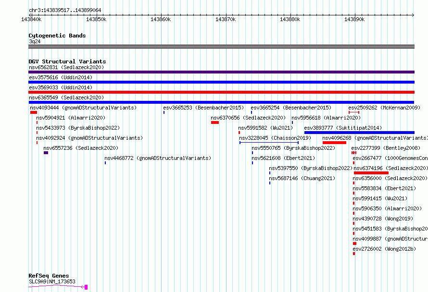Click nsv5991582 (Wu2021) variant label
Viewport: 428px width, 292px height.
click(265, 128)
